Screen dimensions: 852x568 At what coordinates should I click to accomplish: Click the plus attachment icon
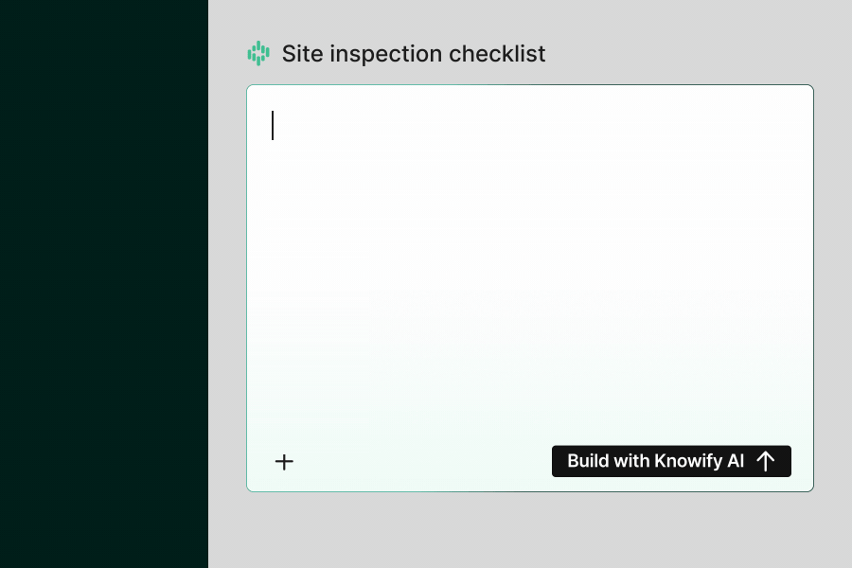[x=284, y=462]
